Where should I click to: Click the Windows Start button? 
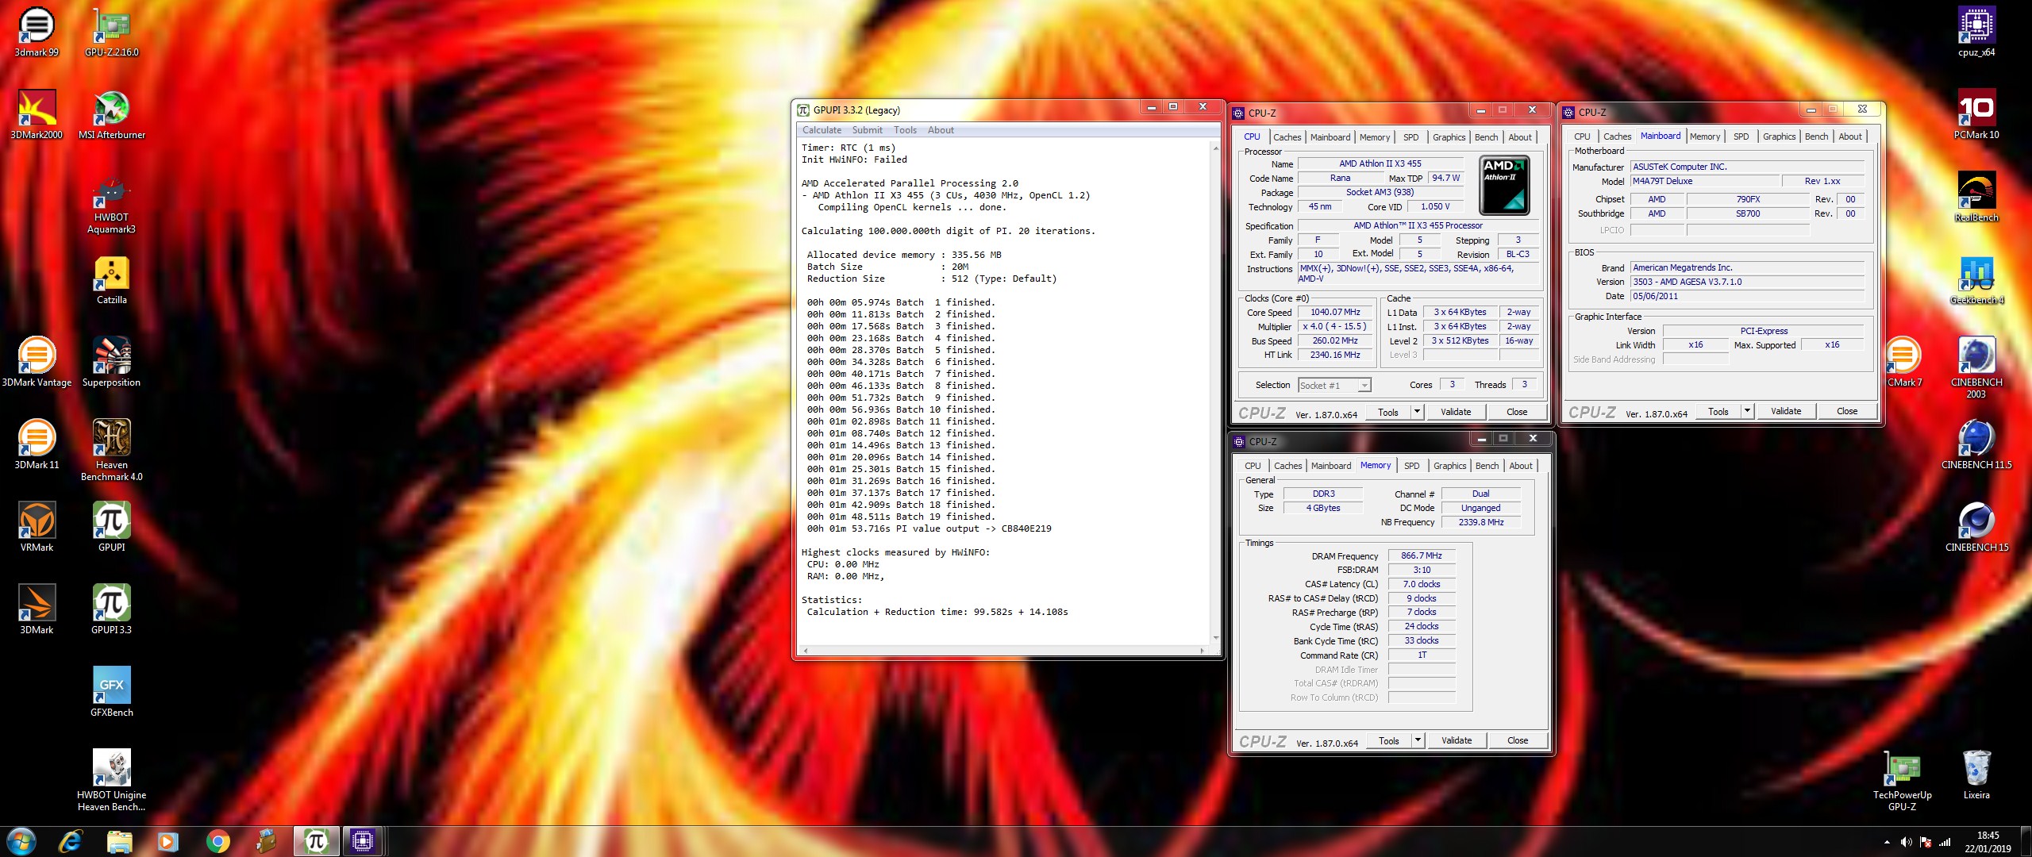[21, 841]
